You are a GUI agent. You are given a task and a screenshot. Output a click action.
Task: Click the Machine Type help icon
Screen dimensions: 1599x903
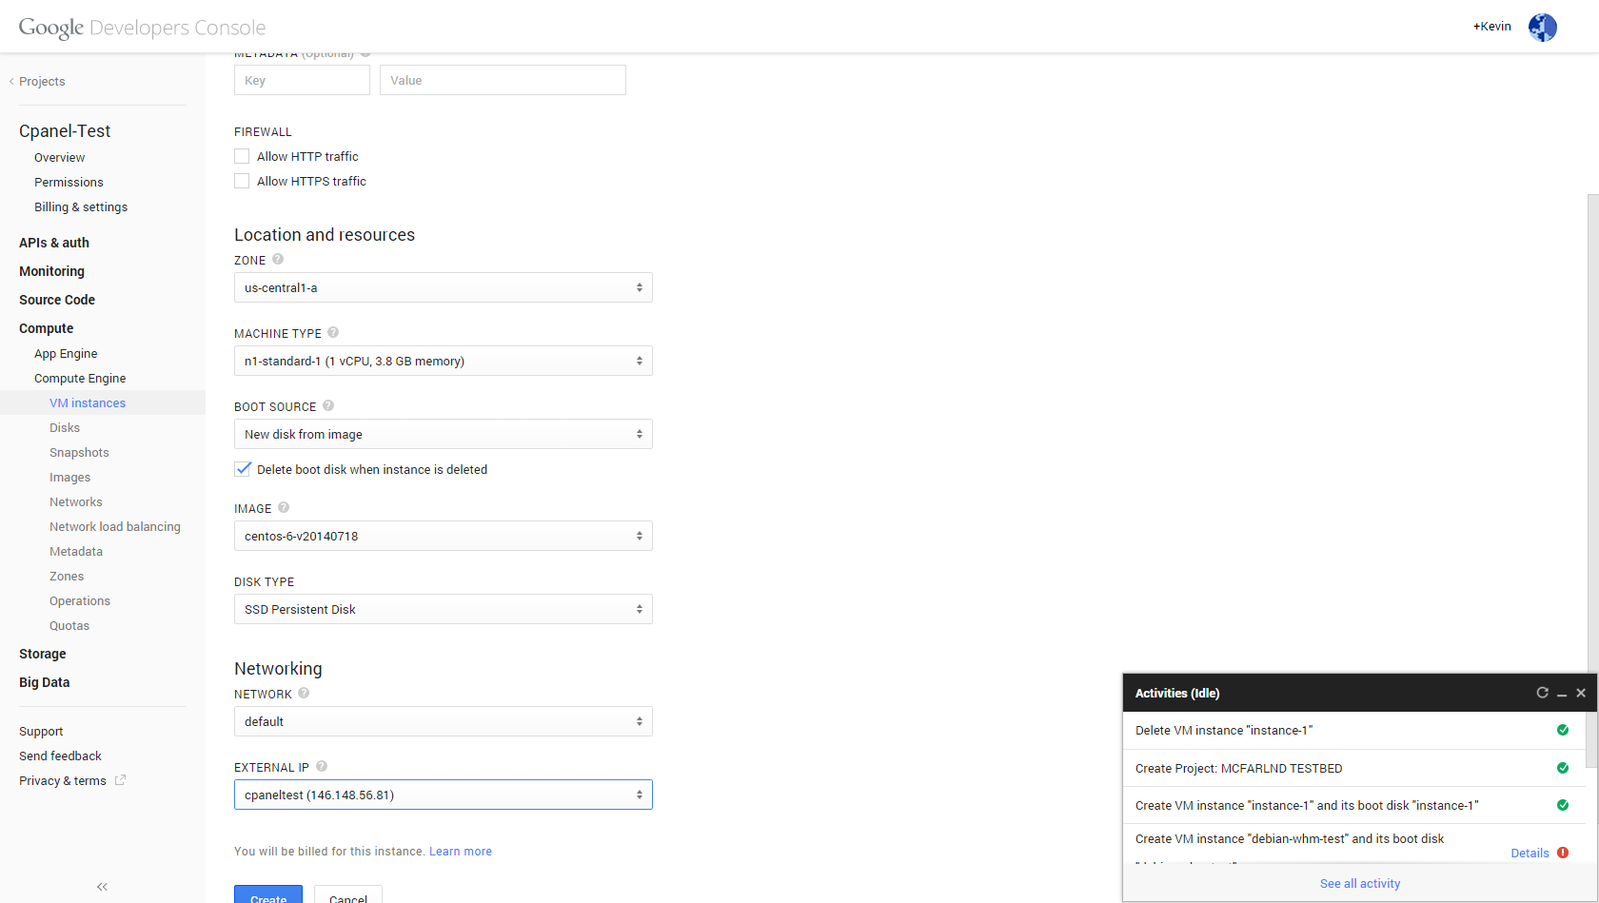(x=333, y=332)
